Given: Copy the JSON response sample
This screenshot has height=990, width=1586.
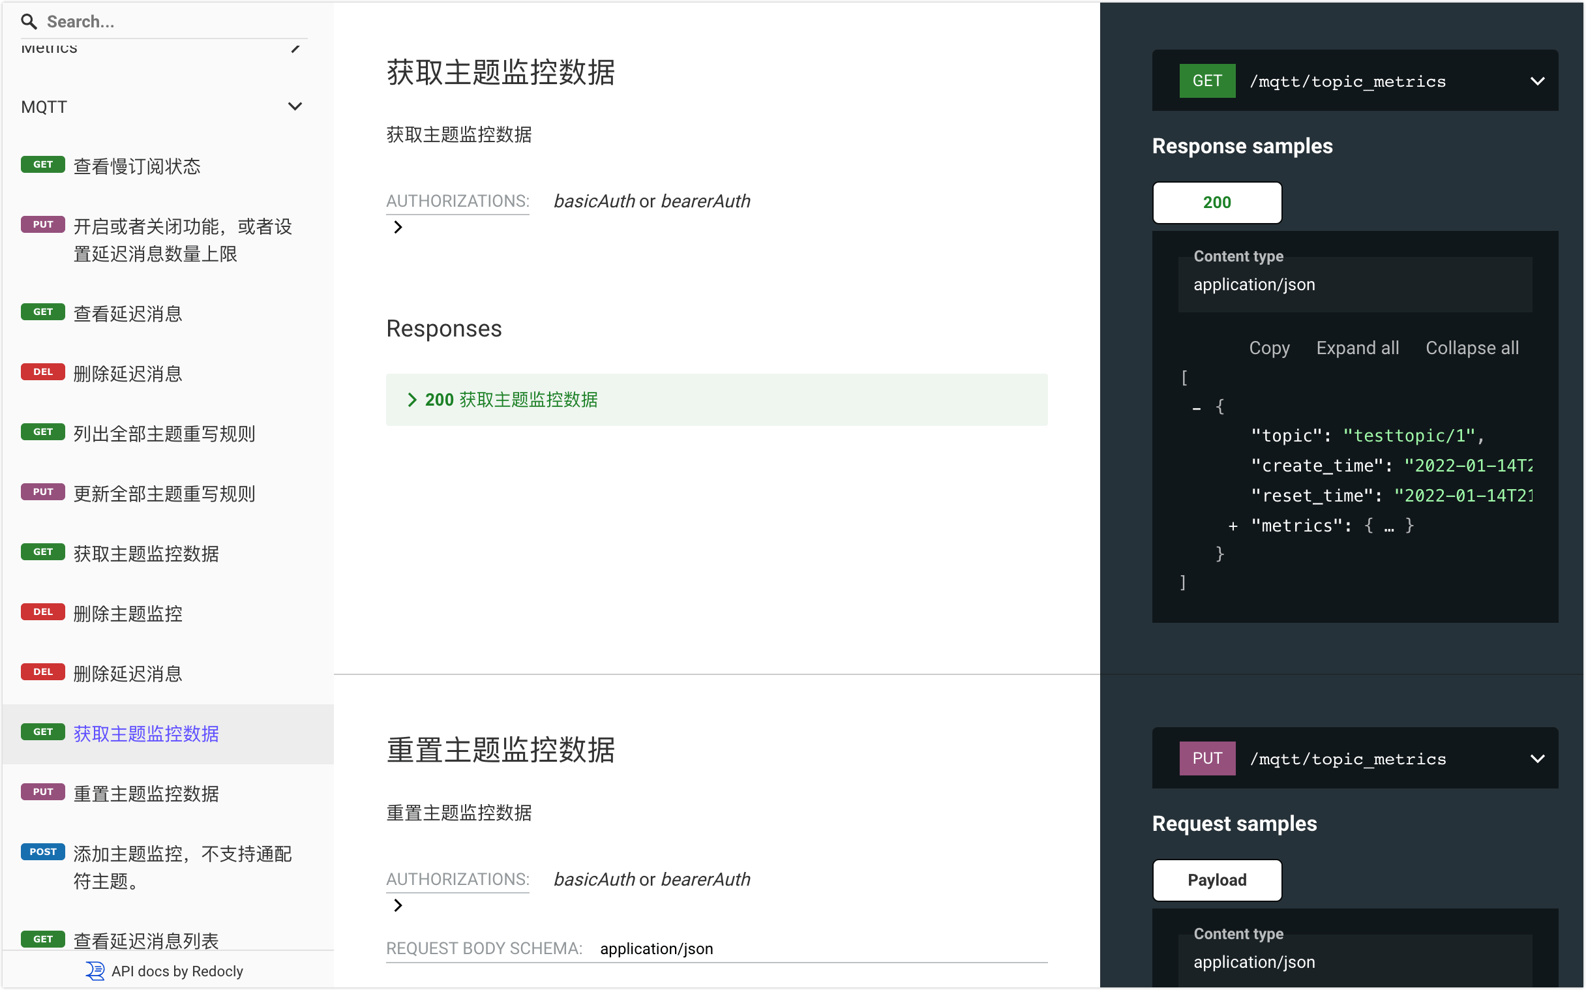Looking at the screenshot, I should pos(1268,348).
